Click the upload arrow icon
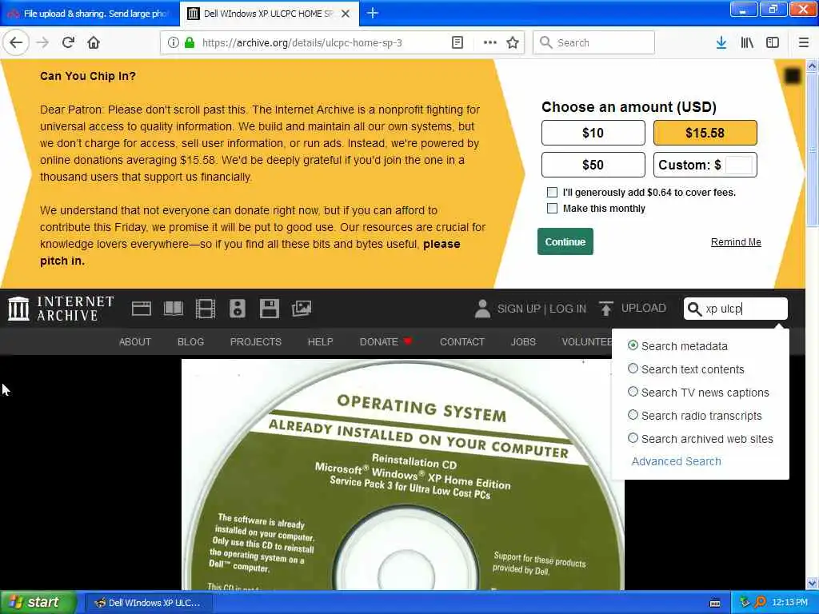Image resolution: width=819 pixels, height=614 pixels. coord(606,309)
